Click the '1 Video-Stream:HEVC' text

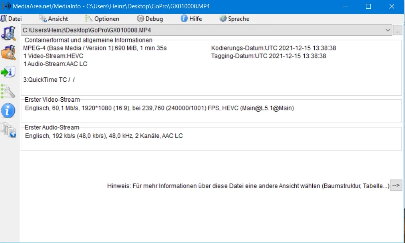53,56
